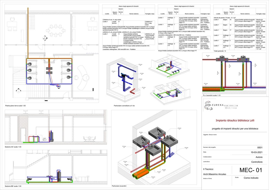Click the 'Autore' value

(x=259, y=157)
